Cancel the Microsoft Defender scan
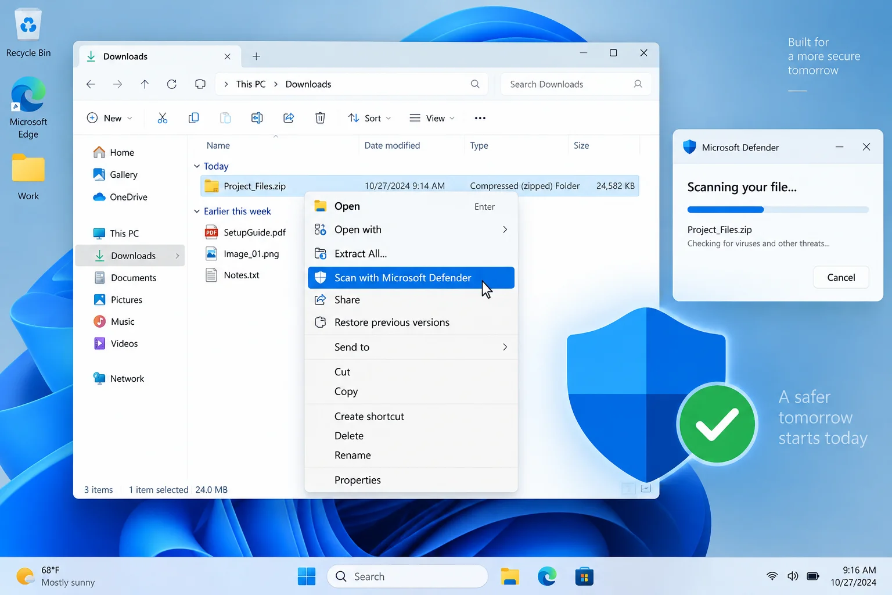 841,277
